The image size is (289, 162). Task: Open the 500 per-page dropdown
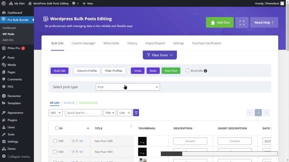point(56,113)
